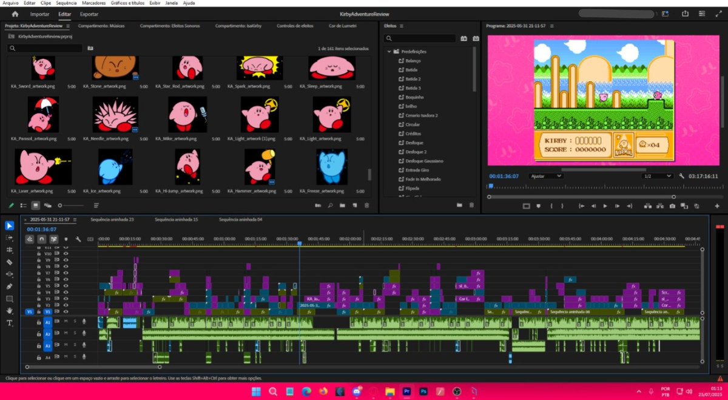Delete selected item in Project panel
This screenshot has width=728, height=400.
pos(366,205)
